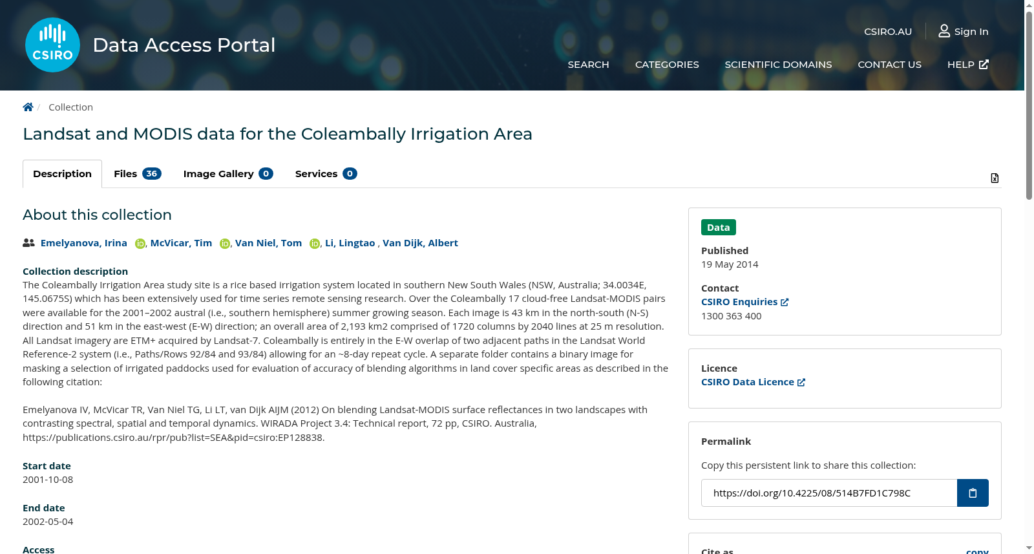Click the Data Access Portal title

184,45
